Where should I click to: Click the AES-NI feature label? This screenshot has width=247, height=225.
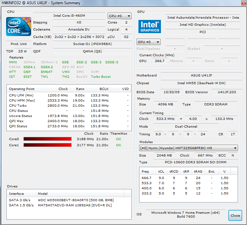(68, 67)
